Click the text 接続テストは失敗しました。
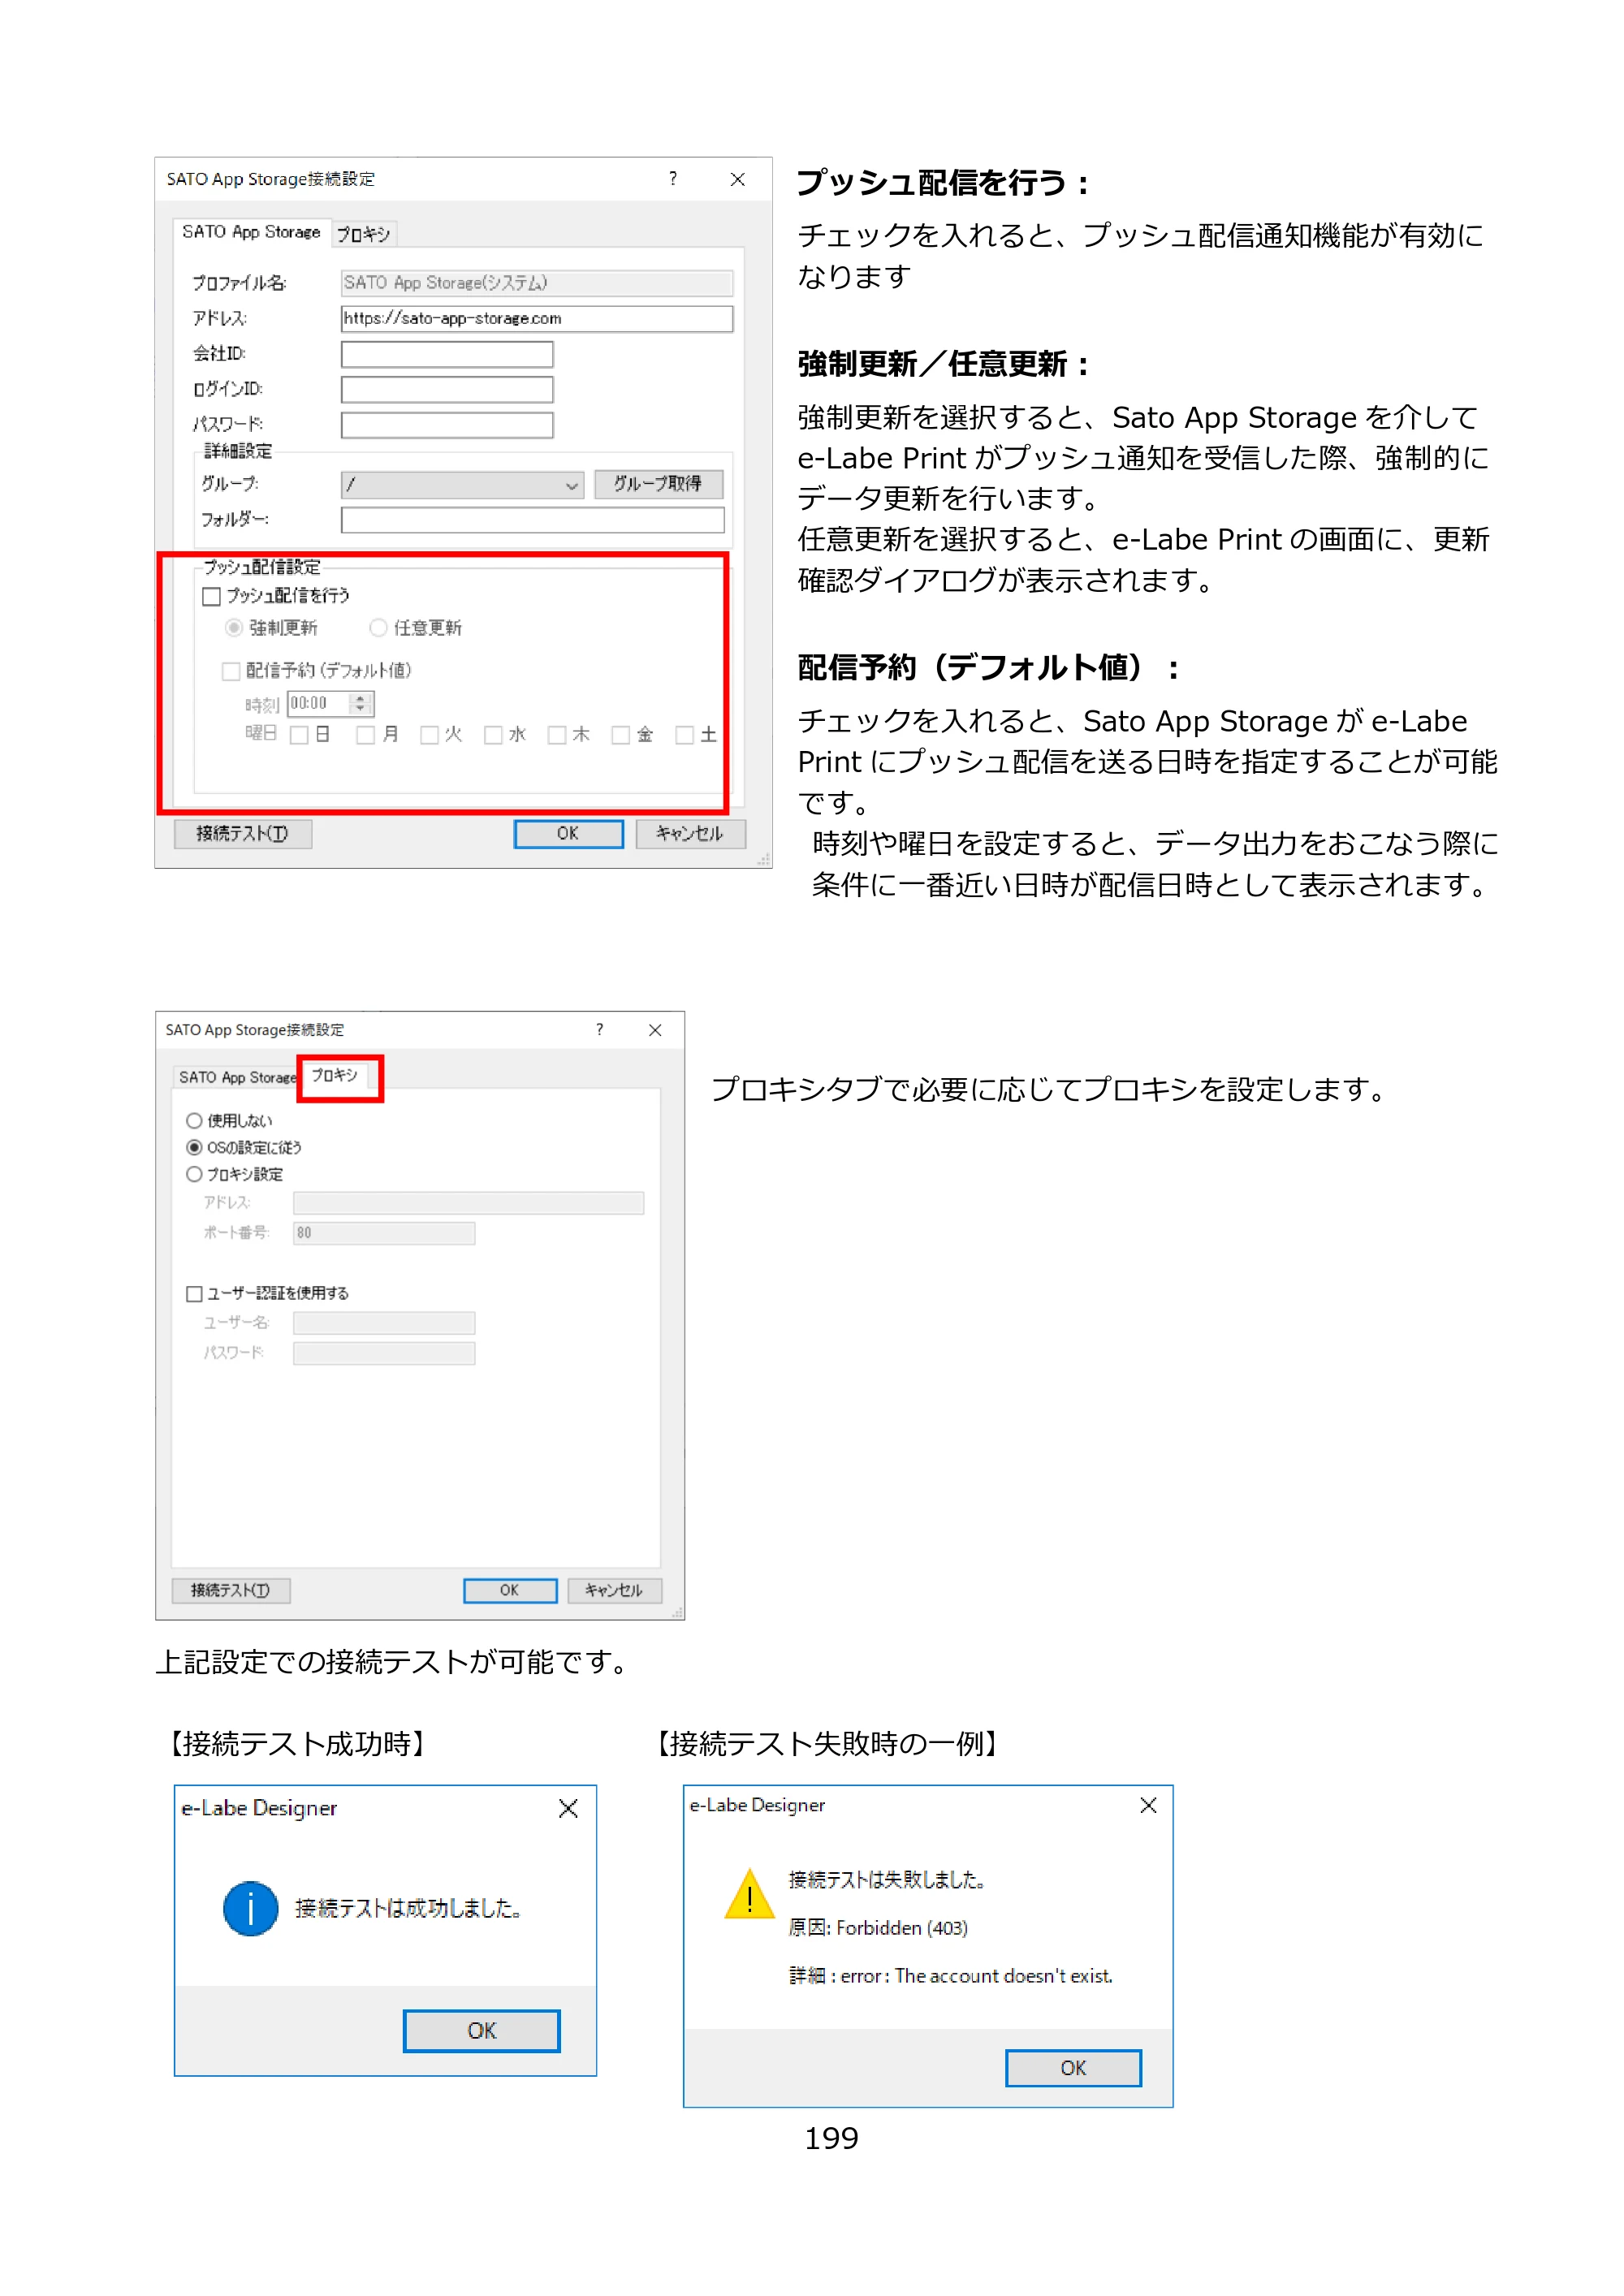The height and width of the screenshot is (2296, 1624). 887,1880
